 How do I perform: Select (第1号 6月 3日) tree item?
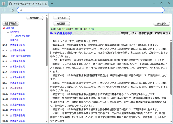coord(22,36)
